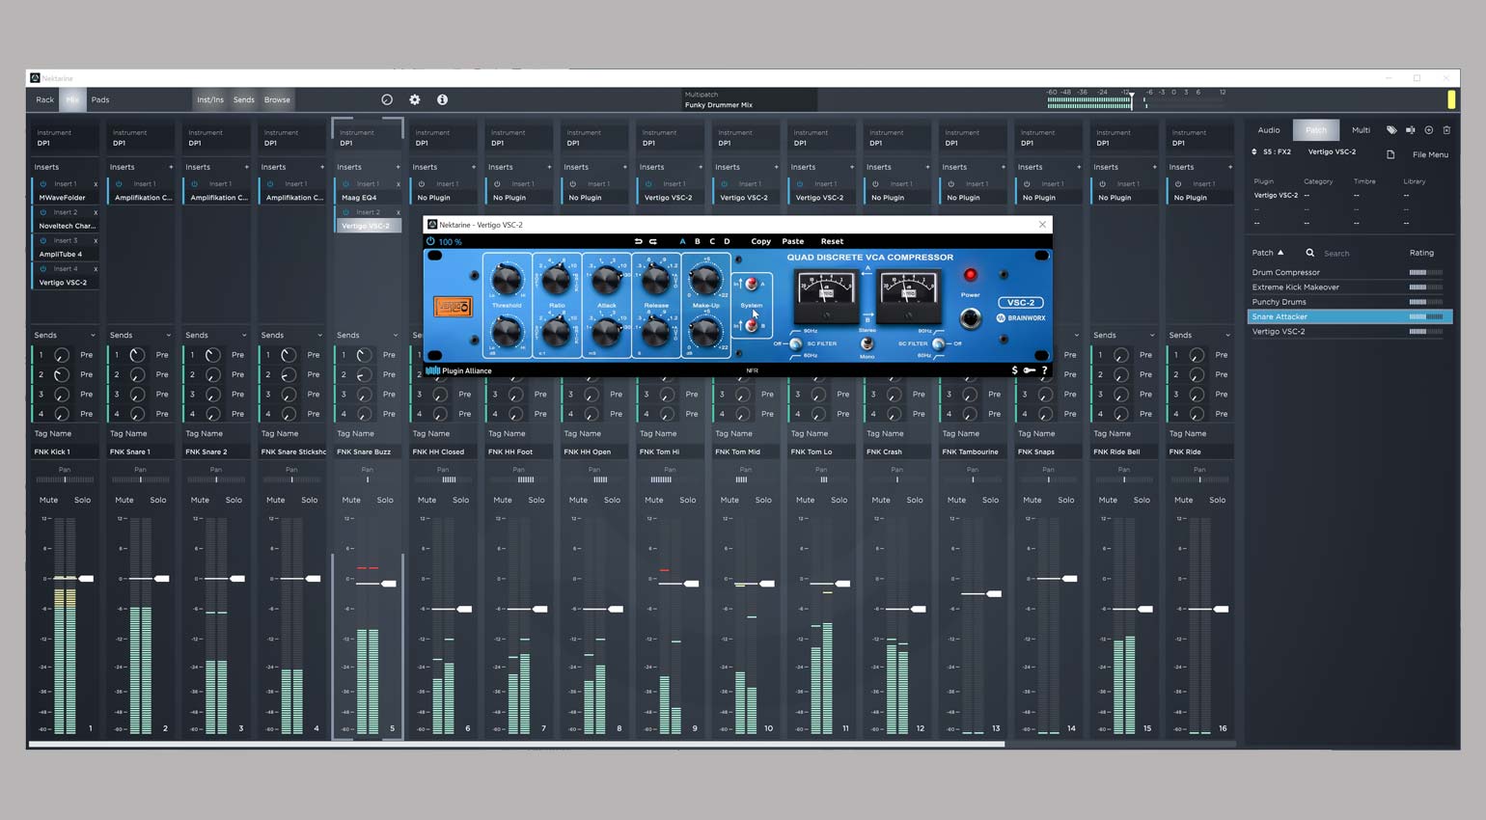Viewport: 1486px width, 820px height.
Task: Toggle the Browse section button
Action: (x=277, y=99)
